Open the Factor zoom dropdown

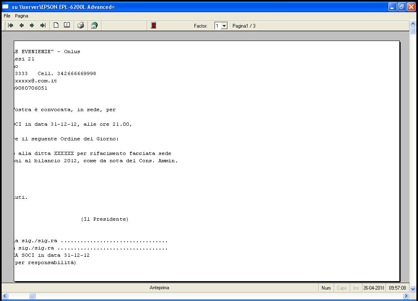coord(224,26)
